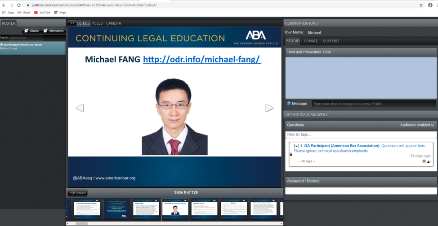Go to the previous slide arrow
Viewport: 438px width, 226px height.
[80, 108]
